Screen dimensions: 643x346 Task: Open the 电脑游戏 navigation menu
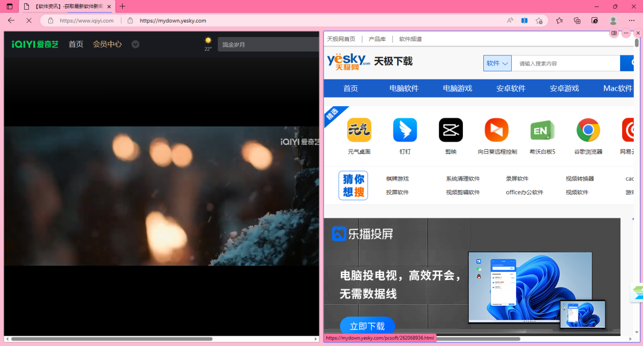pyautogui.click(x=458, y=88)
